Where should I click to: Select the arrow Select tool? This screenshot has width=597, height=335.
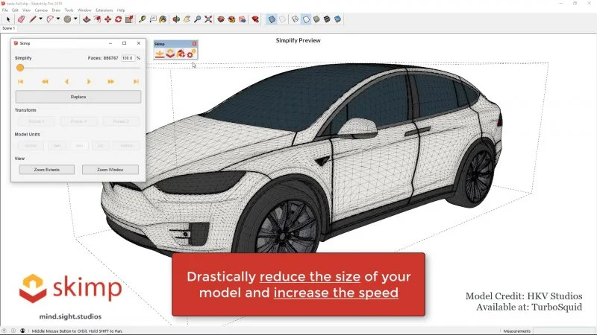8,19
